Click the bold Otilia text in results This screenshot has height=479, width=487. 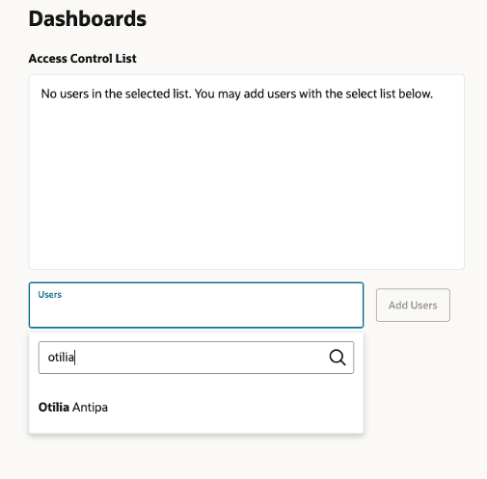[54, 407]
